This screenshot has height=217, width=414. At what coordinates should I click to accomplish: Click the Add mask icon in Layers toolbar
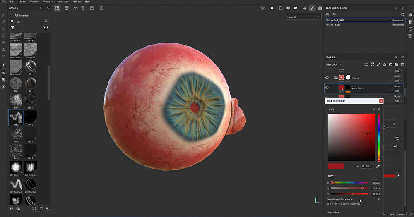pos(372,64)
